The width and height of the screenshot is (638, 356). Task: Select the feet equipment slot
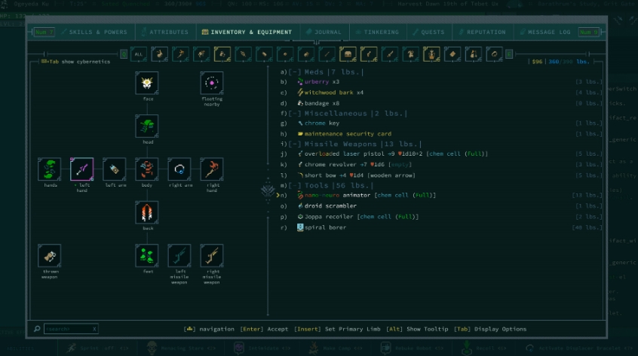tap(147, 256)
